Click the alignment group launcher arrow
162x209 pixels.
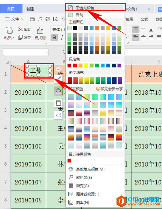pos(128,43)
